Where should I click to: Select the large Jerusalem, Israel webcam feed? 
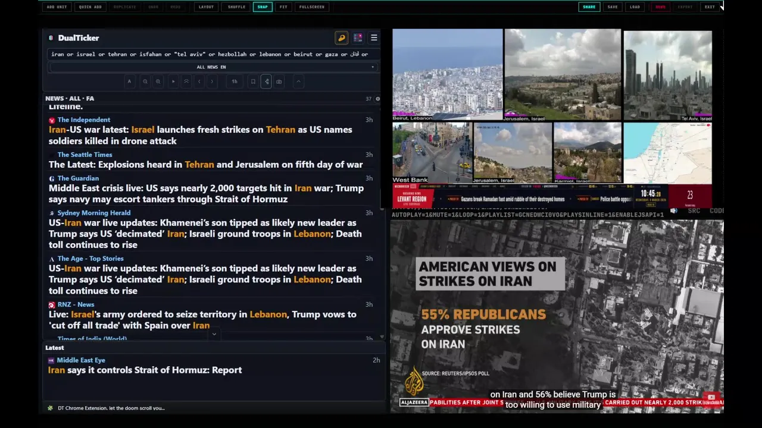coord(563,75)
